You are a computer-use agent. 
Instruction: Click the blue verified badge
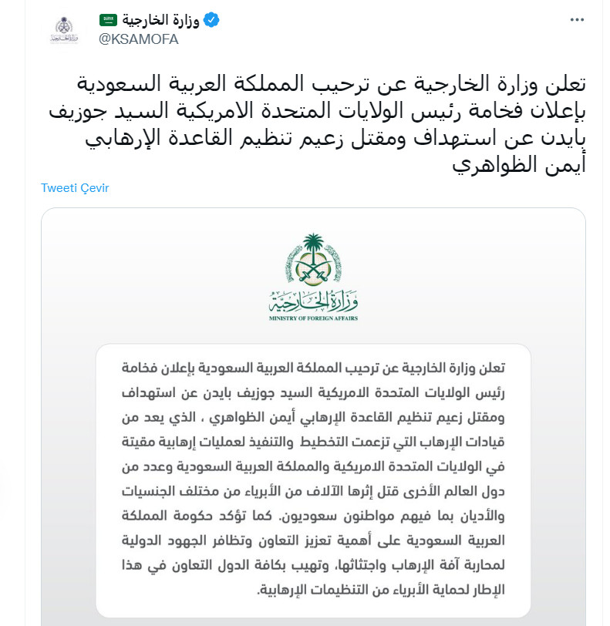pos(211,21)
